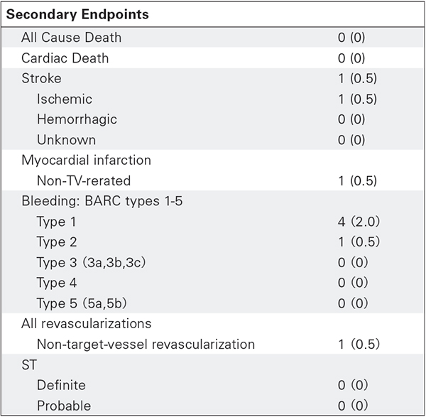426x417 pixels.
Task: Select the Myocardial infarction category label
Action: click(x=86, y=161)
